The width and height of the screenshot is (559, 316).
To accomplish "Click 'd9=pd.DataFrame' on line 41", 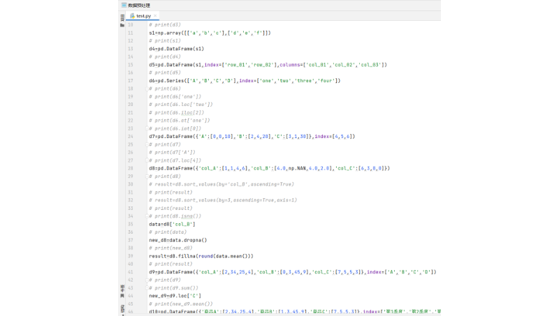I will point(170,272).
